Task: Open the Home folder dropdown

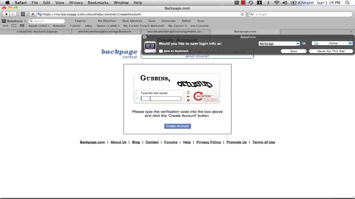Action: click(x=350, y=43)
